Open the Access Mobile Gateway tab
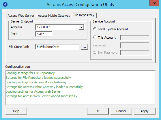This screenshot has height=120, width=161. (x=54, y=16)
